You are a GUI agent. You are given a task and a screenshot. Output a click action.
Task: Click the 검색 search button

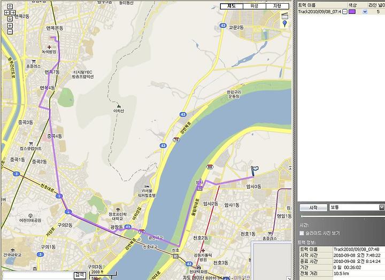pyautogui.click(x=80, y=275)
